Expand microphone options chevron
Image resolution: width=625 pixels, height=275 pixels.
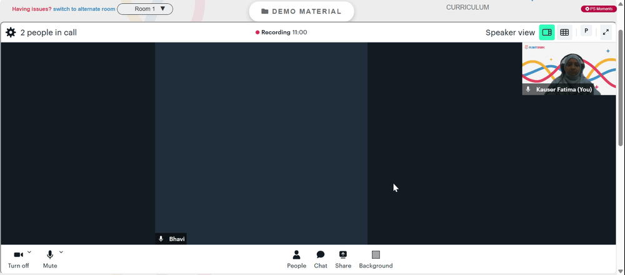[x=61, y=252]
